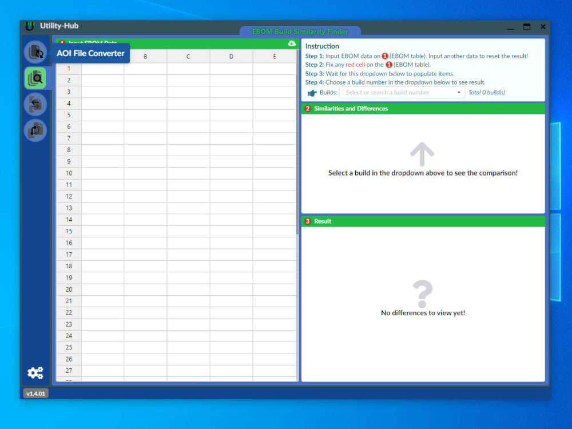Open the file versioning tool in the sidebar
This screenshot has width=572, height=429.
pos(35,130)
